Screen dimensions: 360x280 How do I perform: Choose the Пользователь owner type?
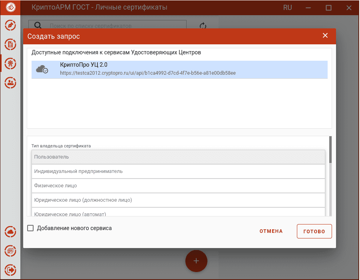178,157
